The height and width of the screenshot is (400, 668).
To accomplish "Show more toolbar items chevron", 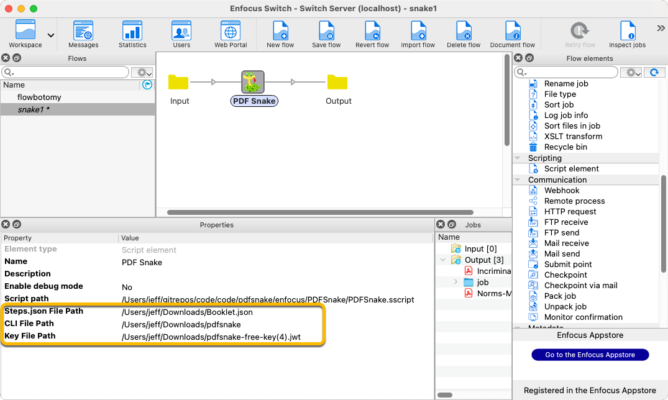I will point(661,29).
